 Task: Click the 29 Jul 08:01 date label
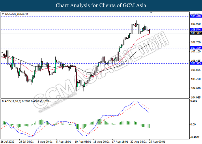click(26, 142)
